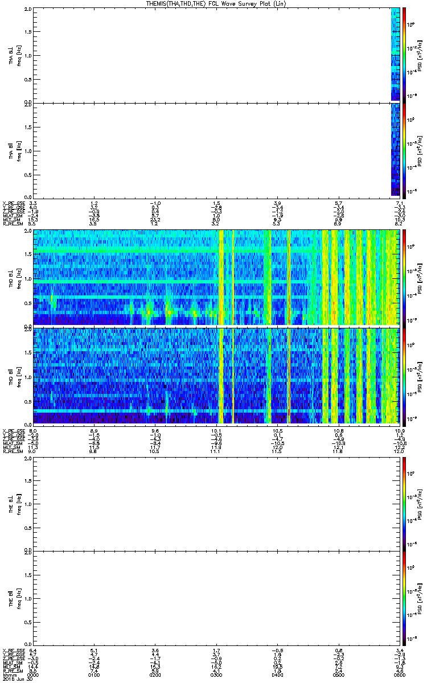The width and height of the screenshot is (427, 683).
Task: Click the MLAT_SM label below the THA panels
Action: click(13, 216)
